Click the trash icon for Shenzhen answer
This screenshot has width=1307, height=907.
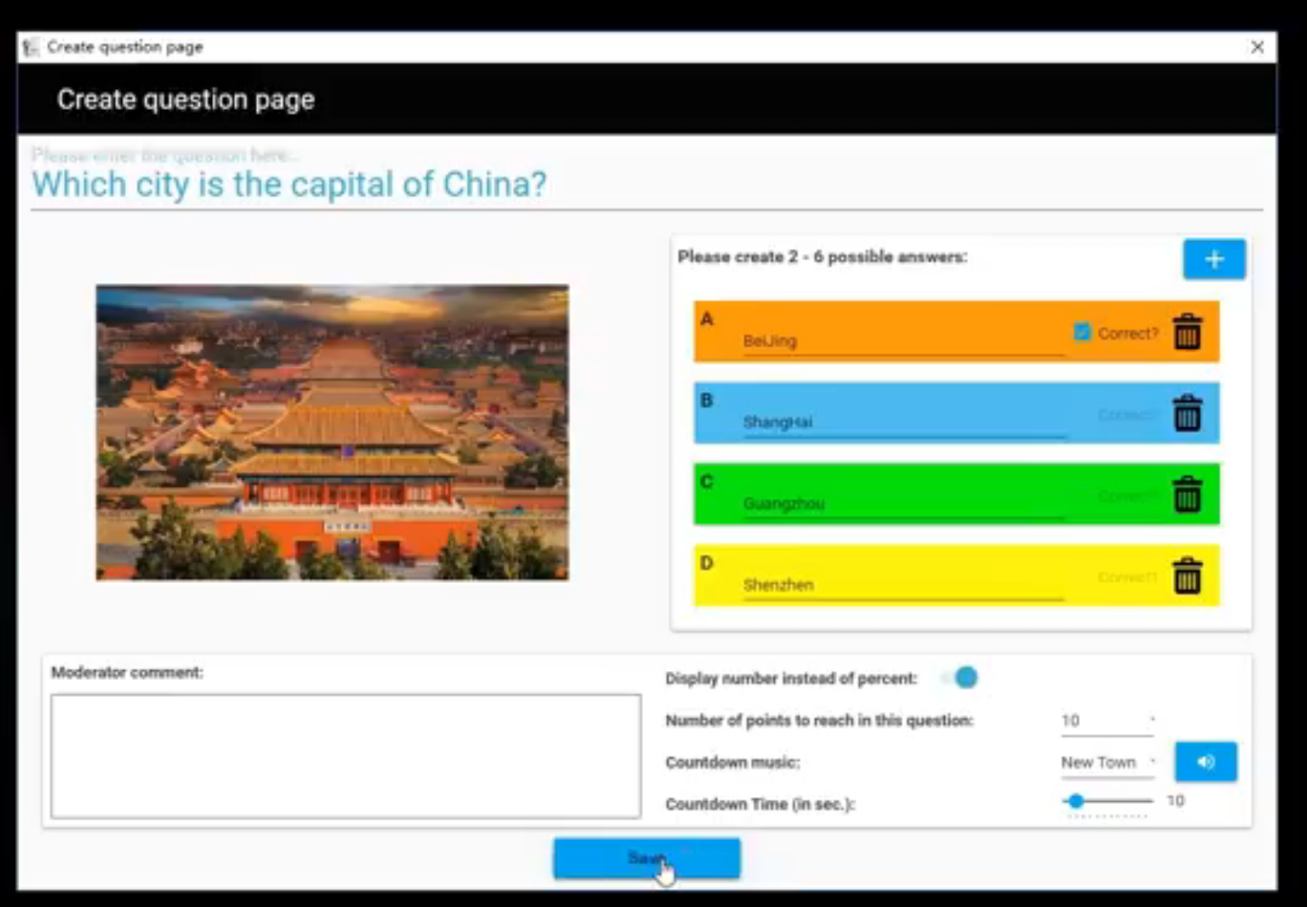(x=1187, y=576)
